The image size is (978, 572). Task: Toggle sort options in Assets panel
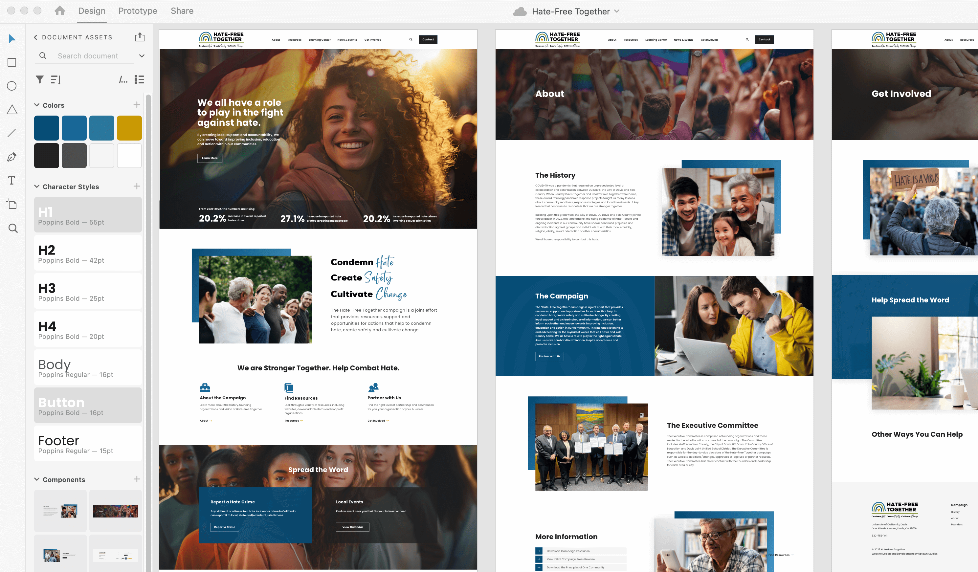point(56,80)
